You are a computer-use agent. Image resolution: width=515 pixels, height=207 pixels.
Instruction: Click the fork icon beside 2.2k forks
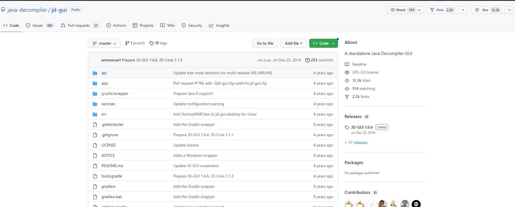[x=347, y=97]
